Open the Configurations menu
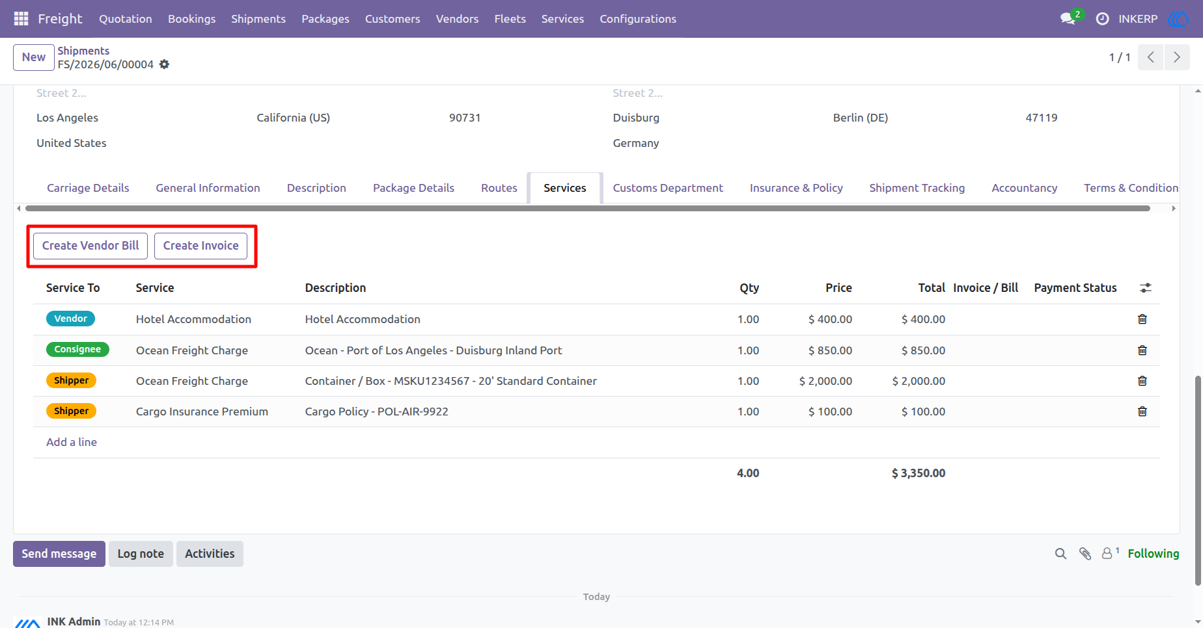Screen dimensions: 1203x628 point(638,19)
